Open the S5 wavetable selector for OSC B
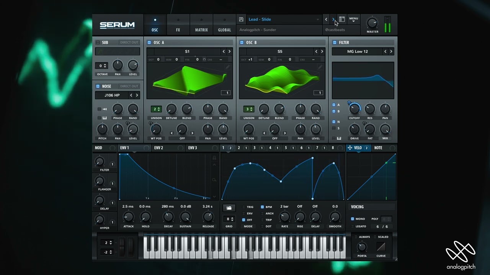The image size is (490, 275). click(x=280, y=52)
